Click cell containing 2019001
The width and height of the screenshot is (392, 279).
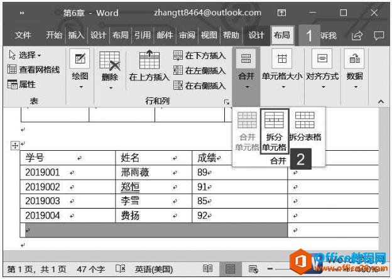pos(68,172)
